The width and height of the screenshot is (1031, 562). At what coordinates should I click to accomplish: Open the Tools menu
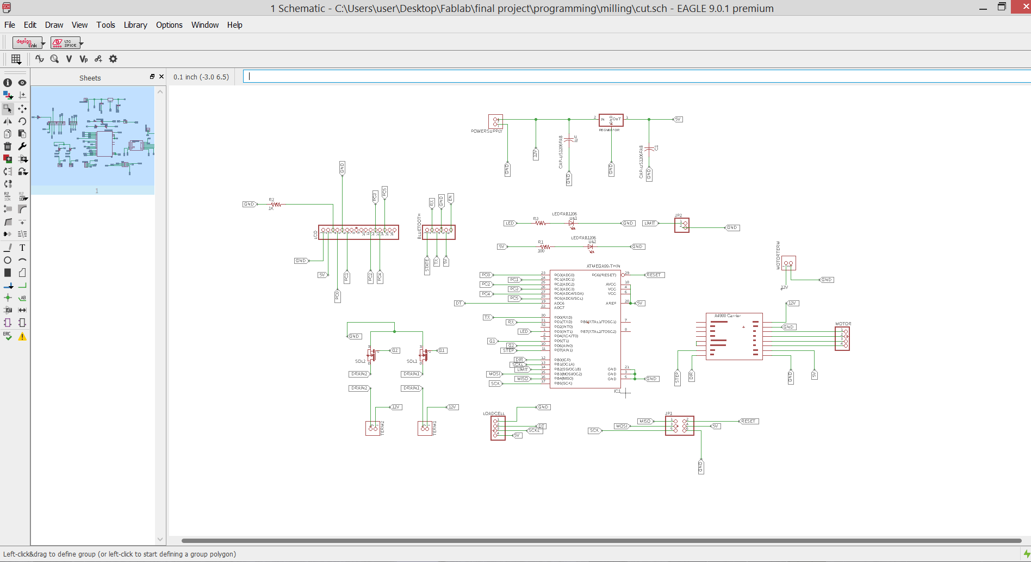(x=105, y=25)
